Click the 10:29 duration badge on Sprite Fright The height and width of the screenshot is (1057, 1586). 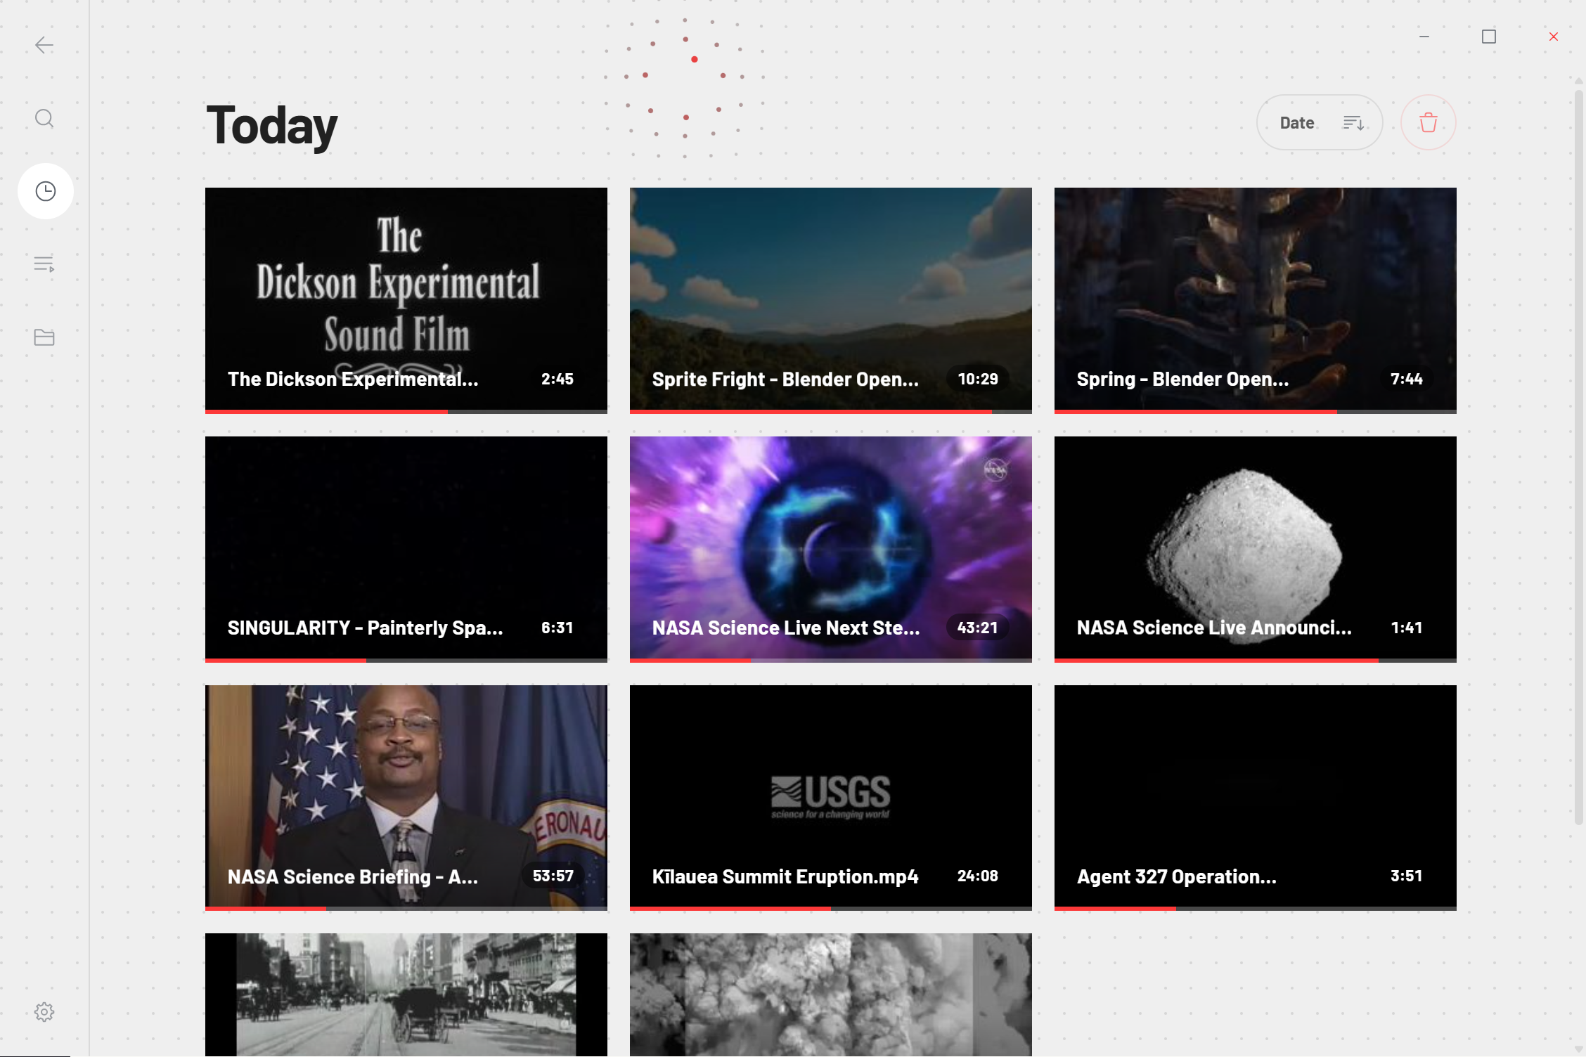(x=978, y=379)
